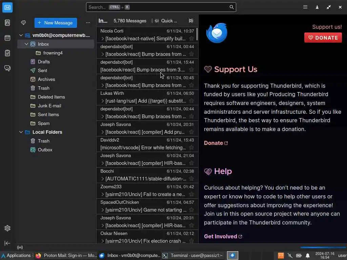Open Thunderbird Settings gear
The width and height of the screenshot is (347, 260).
click(7, 228)
